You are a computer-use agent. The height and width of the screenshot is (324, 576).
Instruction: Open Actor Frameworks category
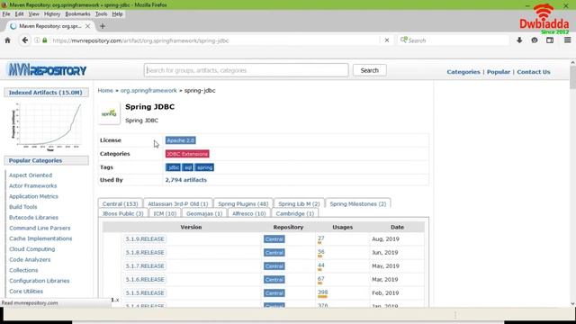tap(32, 186)
